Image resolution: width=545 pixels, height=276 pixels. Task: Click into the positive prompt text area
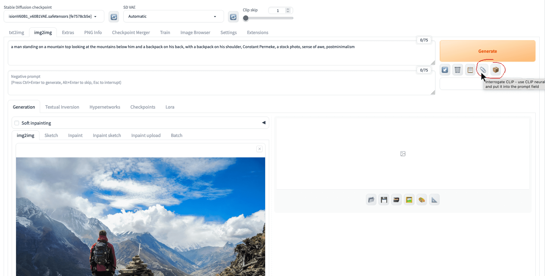tap(221, 53)
